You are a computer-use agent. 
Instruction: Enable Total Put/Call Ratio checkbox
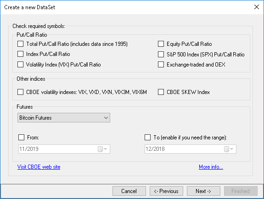click(x=21, y=44)
